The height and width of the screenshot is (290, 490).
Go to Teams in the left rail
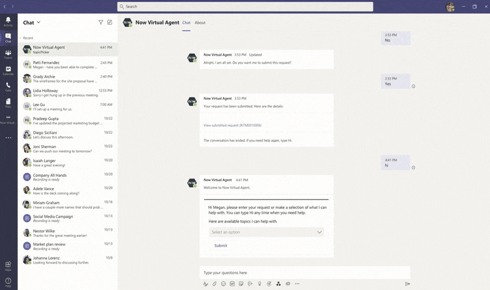point(8,54)
